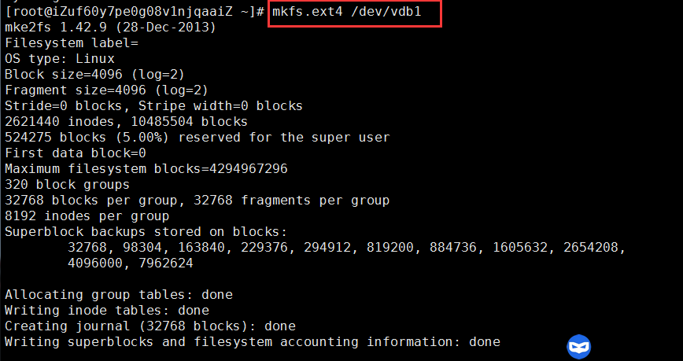This screenshot has height=361, width=683.
Task: Click the 'Maximum filesystem blocks' line
Action: 146,169
